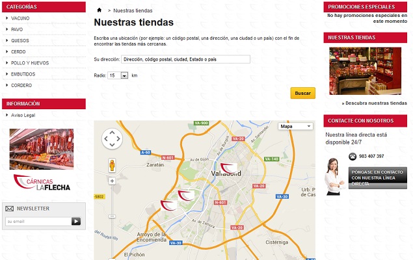Zoom in with the map plus button
Viewport: 413px width, 260px height.
pyautogui.click(x=112, y=181)
